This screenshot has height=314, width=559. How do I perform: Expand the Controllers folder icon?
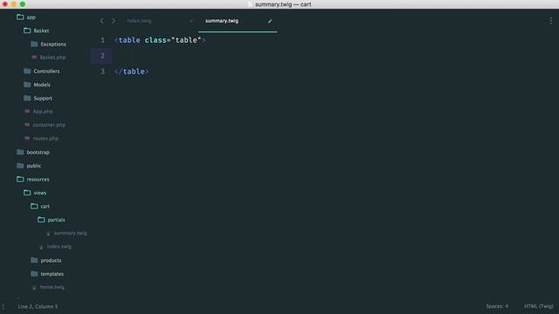click(27, 72)
